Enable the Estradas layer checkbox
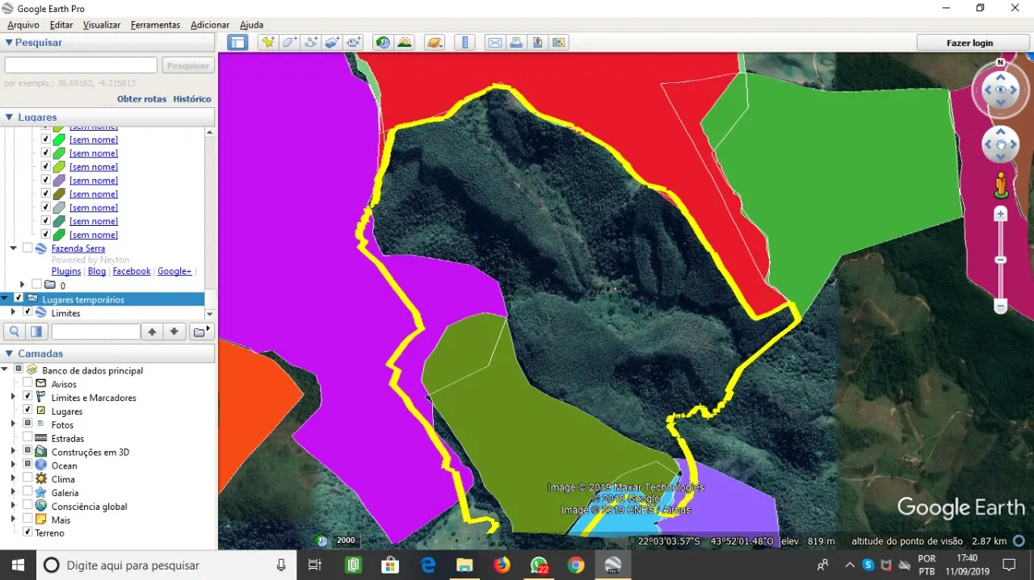The width and height of the screenshot is (1034, 580). 27,438
